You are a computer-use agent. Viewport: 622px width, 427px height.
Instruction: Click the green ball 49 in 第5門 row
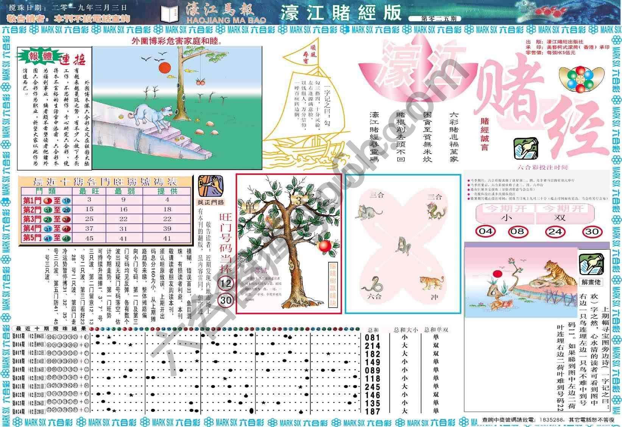(x=66, y=238)
